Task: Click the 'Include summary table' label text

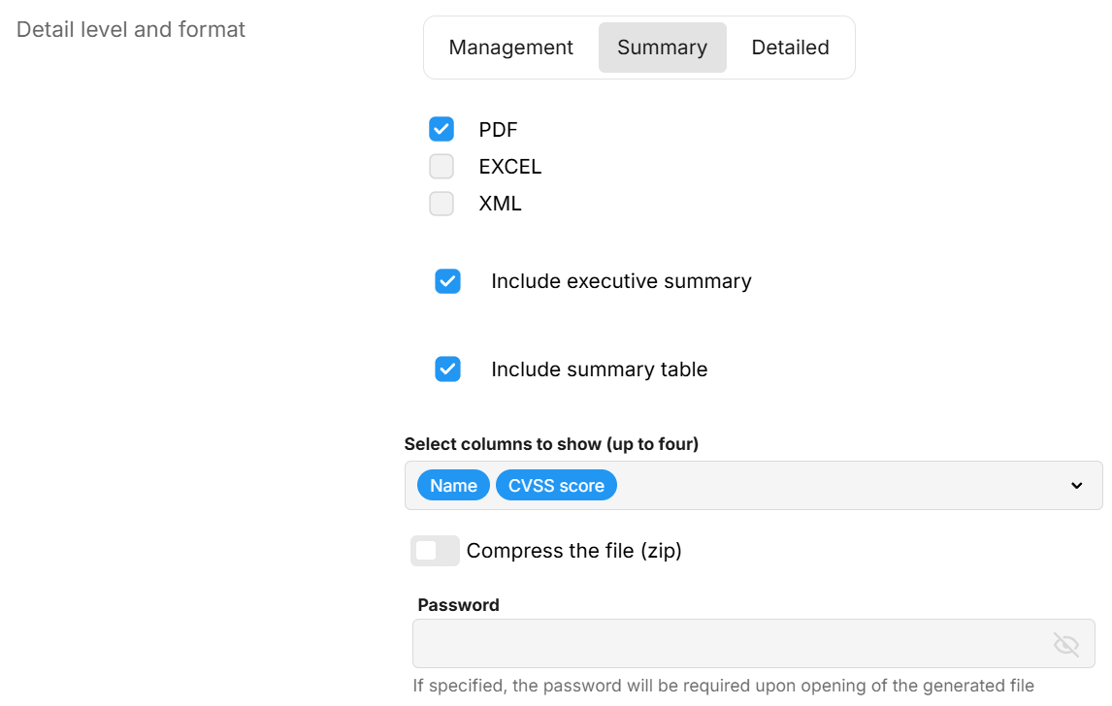Action: coord(599,369)
